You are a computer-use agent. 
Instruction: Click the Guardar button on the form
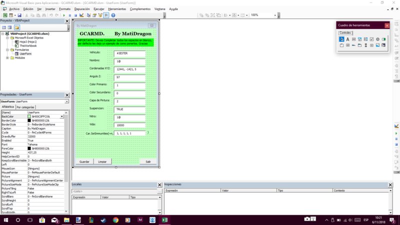[84, 161]
